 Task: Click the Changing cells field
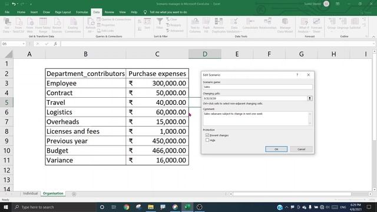click(x=254, y=98)
